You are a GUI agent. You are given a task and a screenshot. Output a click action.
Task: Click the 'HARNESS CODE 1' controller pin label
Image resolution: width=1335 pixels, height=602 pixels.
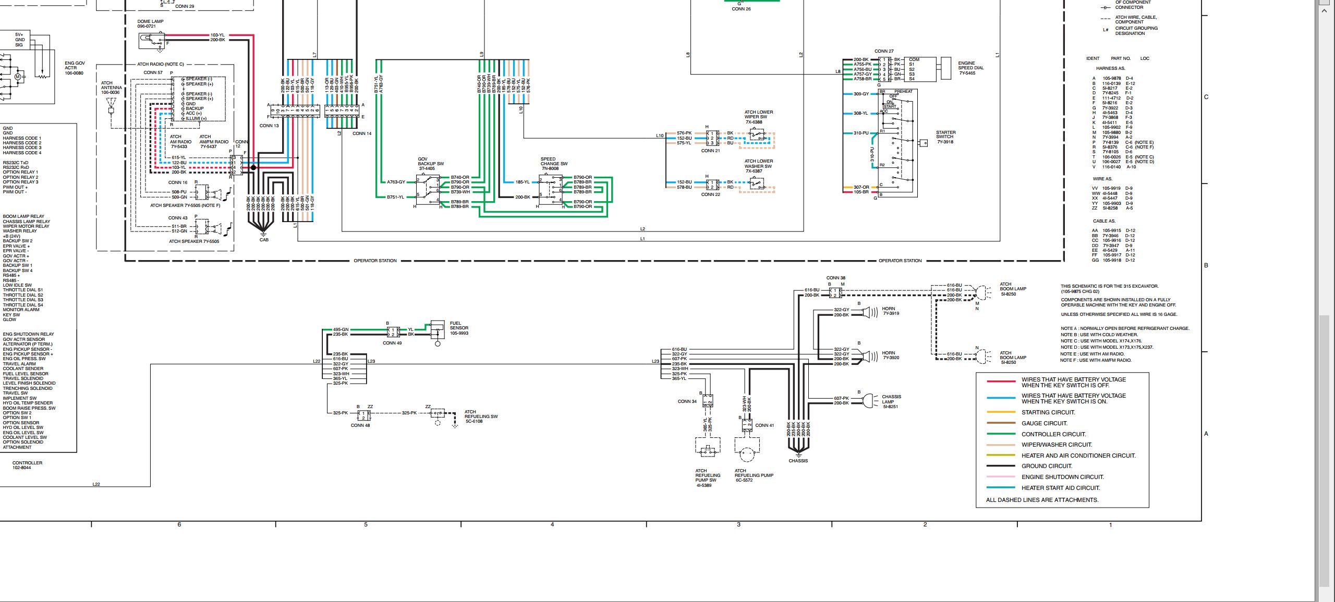pos(22,138)
